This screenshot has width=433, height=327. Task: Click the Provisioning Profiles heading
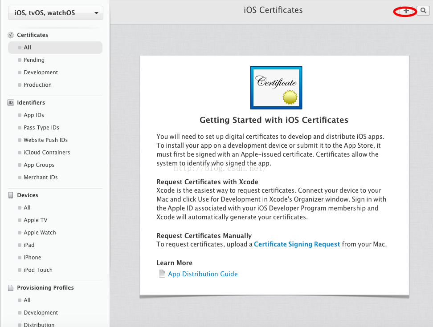(x=45, y=287)
